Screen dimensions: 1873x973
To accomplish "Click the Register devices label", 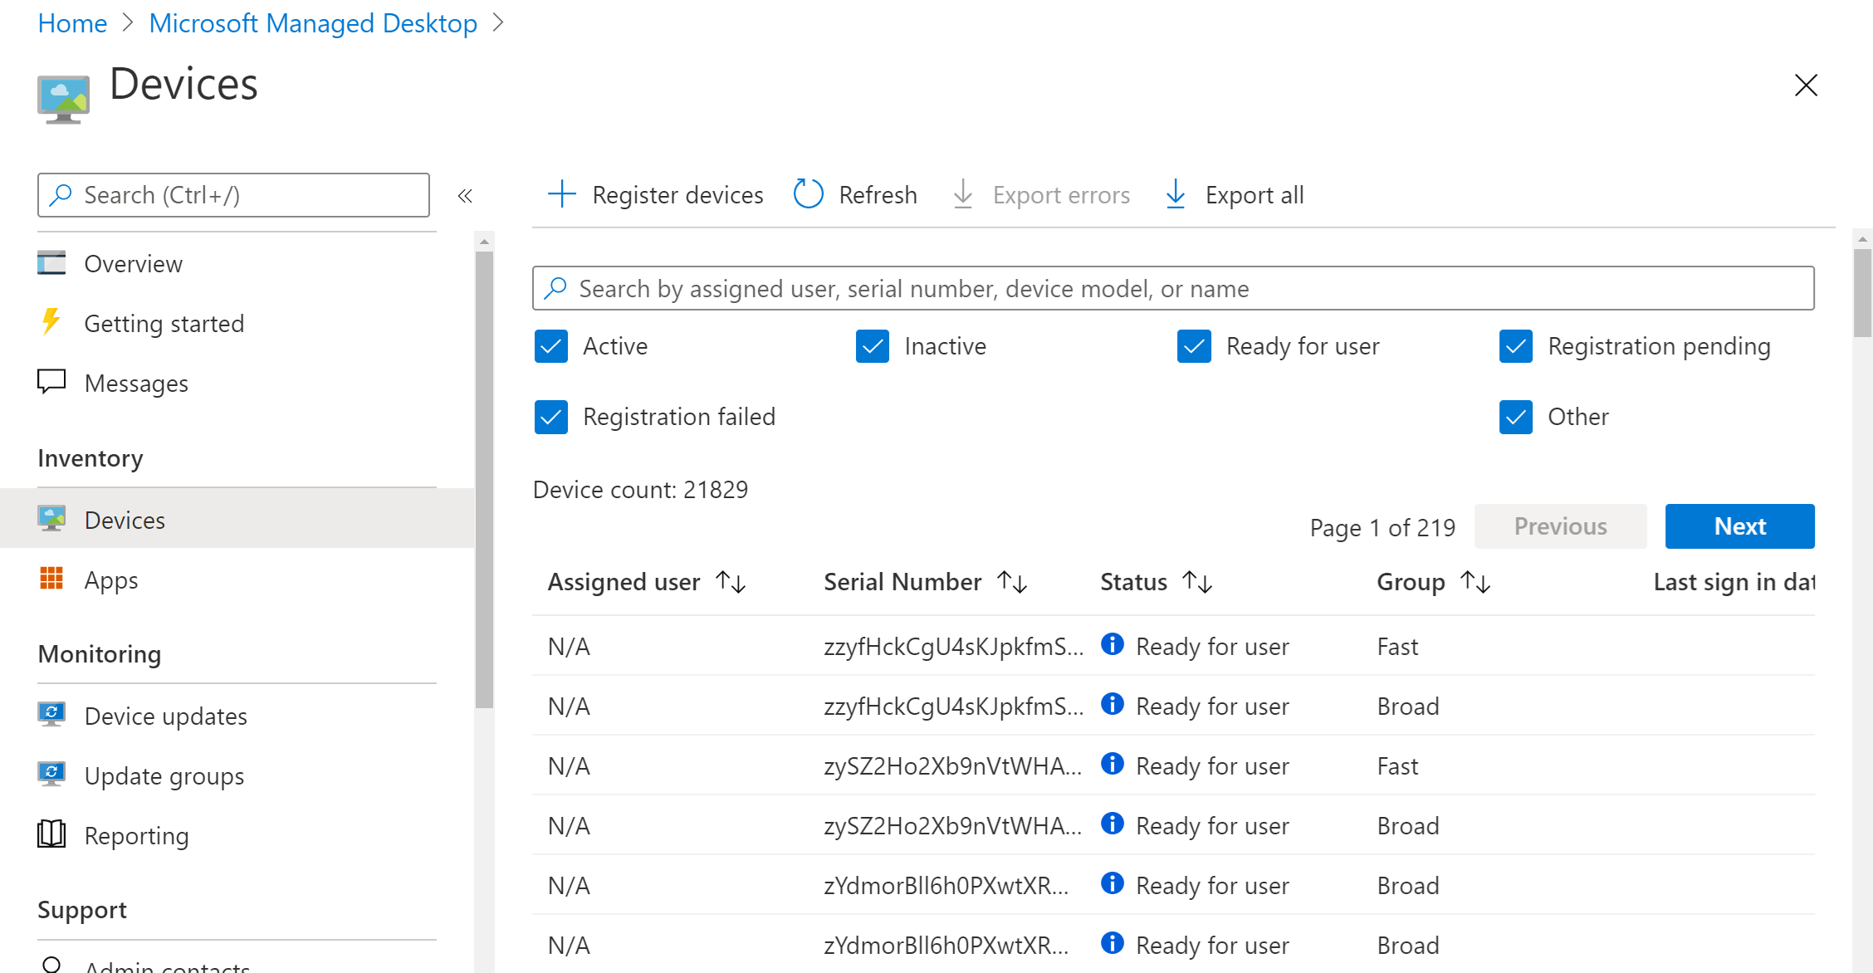I will pyautogui.click(x=677, y=195).
